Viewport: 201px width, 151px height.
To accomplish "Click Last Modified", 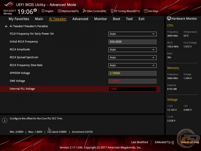I will 139,142.
